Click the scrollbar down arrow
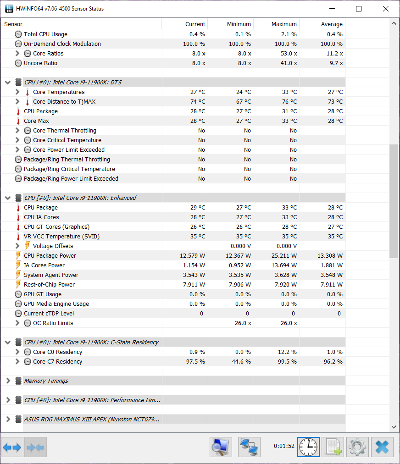Viewport: 400px width, 464px height. tap(394, 427)
